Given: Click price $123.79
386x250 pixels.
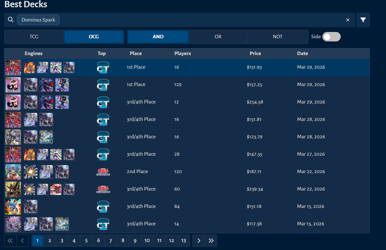Looking at the screenshot, I should click(254, 137).
